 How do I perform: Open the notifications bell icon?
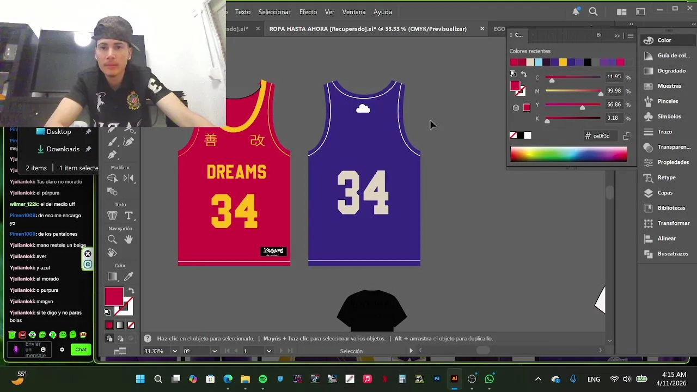(576, 11)
